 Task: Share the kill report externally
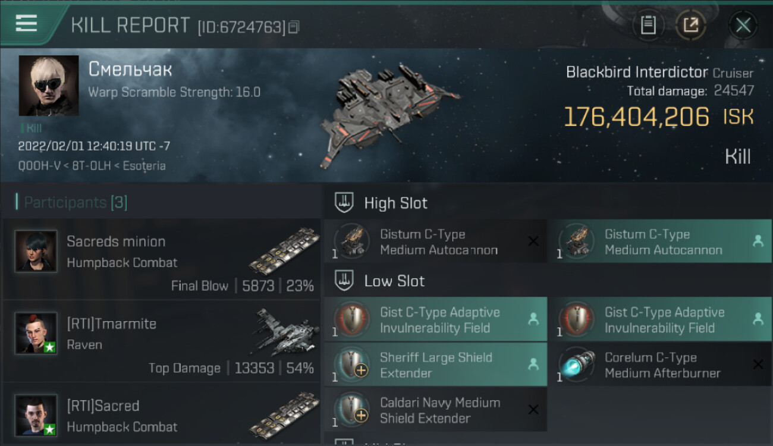coord(690,25)
